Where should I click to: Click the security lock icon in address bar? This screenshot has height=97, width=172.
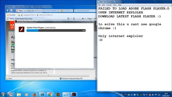coord(62,11)
